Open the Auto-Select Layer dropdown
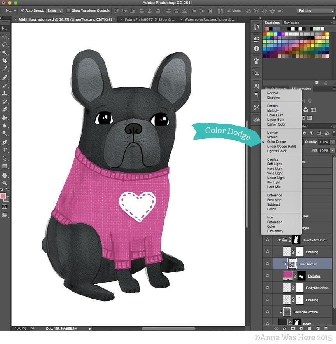The height and width of the screenshot is (344, 336). (x=54, y=10)
